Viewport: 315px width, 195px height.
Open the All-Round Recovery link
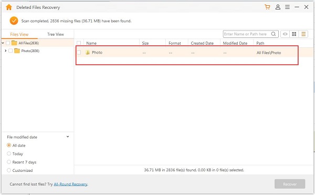point(70,184)
